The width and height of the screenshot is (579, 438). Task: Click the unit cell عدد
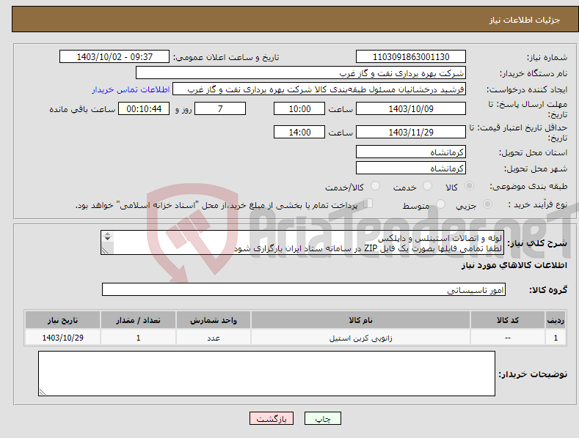[x=214, y=338]
